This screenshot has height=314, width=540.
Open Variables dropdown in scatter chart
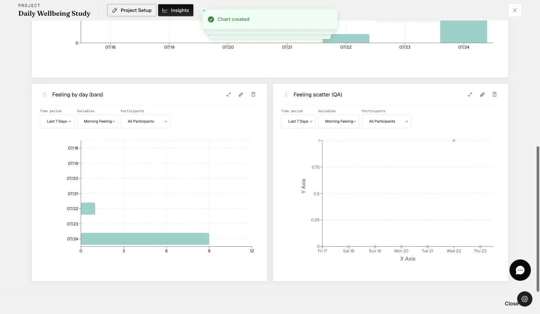pos(339,121)
